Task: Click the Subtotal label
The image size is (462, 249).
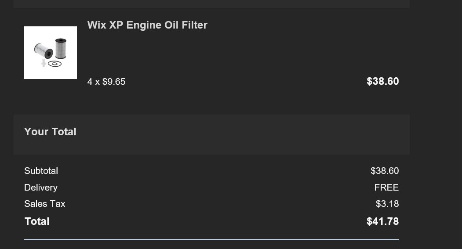Action: coord(41,171)
